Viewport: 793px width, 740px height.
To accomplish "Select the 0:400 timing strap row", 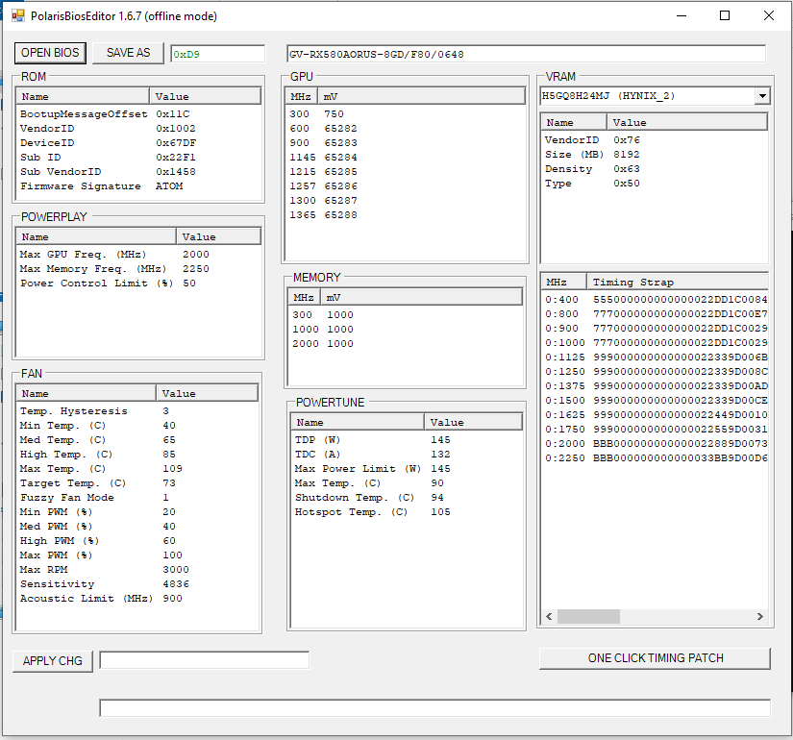I will click(655, 300).
